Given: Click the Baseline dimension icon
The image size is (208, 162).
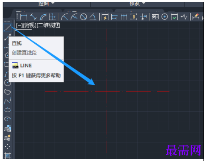Looking at the screenshot, I should pos(114,17).
